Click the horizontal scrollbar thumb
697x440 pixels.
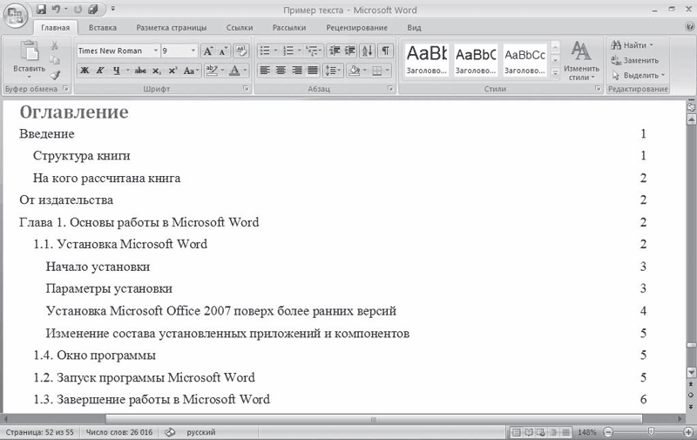(x=374, y=419)
